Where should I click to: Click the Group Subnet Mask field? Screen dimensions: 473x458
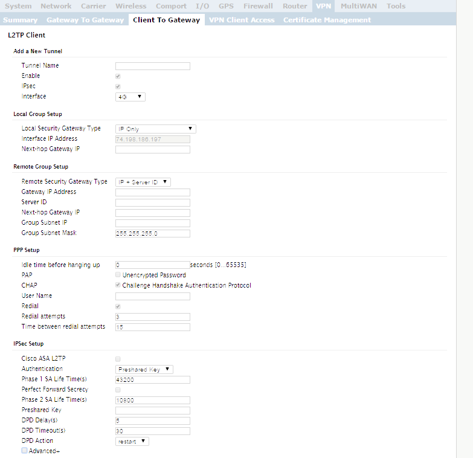click(x=153, y=233)
